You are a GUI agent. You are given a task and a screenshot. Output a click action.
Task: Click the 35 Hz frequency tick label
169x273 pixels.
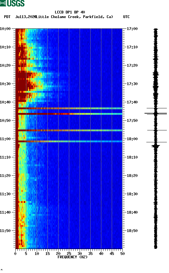[x=90, y=254]
